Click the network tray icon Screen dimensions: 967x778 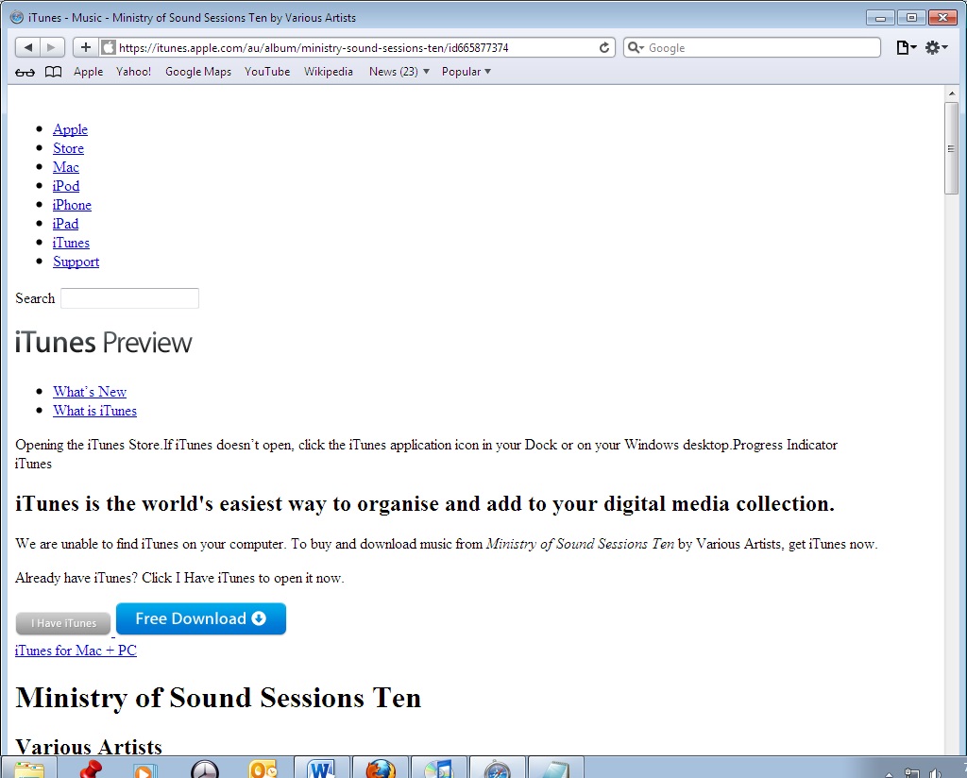912,773
